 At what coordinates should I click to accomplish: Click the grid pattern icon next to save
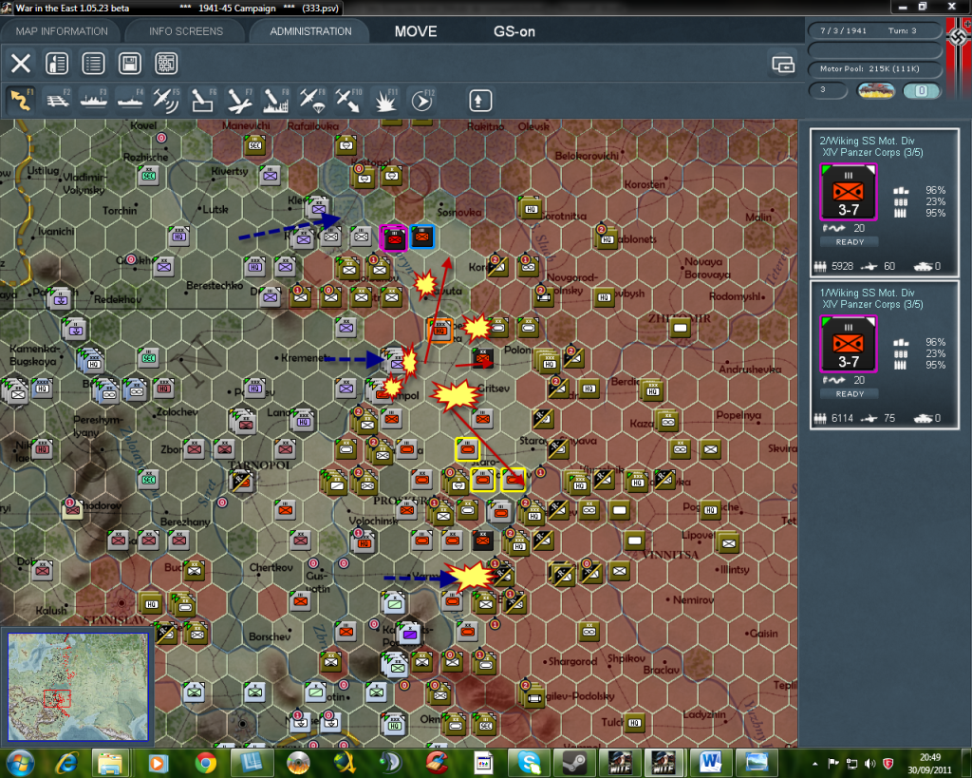coord(166,64)
